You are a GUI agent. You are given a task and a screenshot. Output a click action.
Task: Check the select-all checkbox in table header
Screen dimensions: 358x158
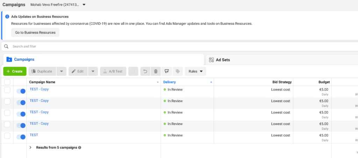[x=7, y=82]
